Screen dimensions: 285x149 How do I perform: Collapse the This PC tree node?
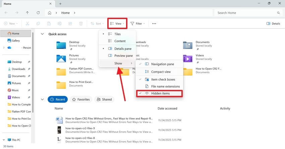pyautogui.click(x=4, y=140)
